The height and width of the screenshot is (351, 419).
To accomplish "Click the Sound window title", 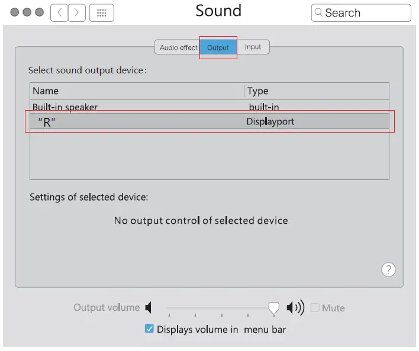I will click(x=218, y=11).
